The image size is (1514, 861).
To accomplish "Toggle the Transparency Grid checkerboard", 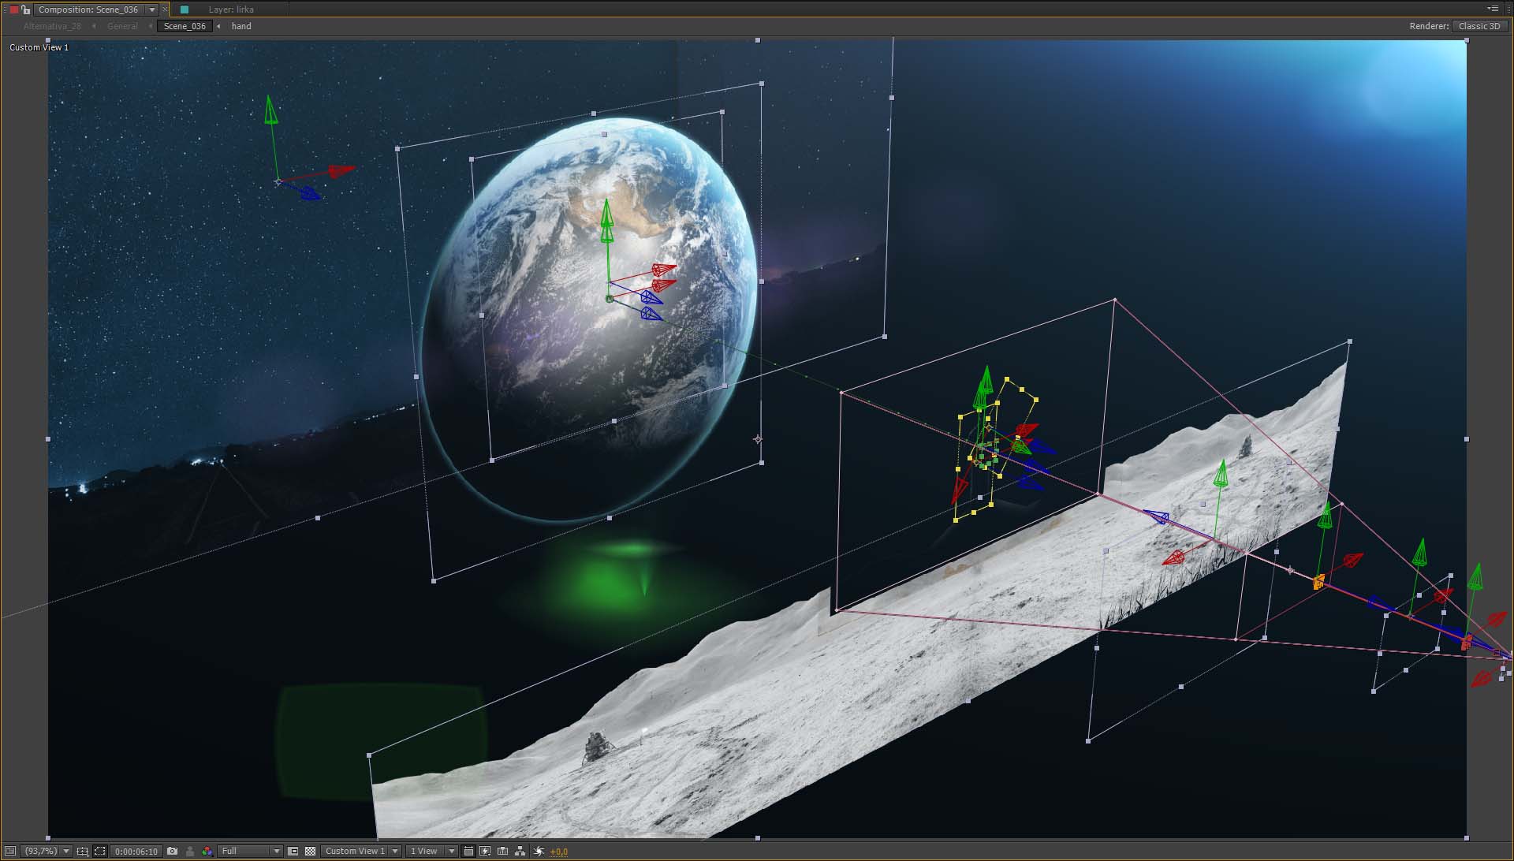I will point(310,851).
